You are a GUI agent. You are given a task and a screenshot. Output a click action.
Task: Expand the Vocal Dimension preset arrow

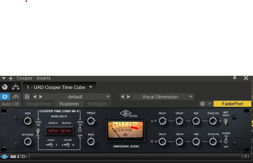click(x=191, y=97)
